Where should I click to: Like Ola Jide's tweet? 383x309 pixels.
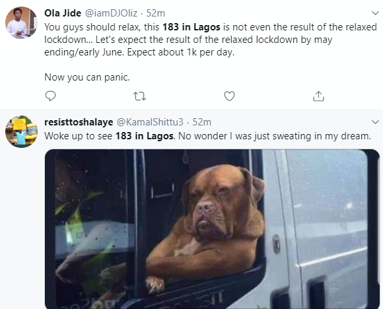[x=229, y=96]
